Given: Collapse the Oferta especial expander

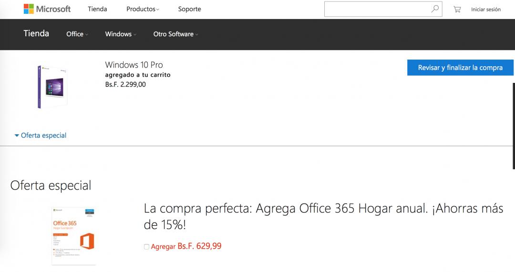Looking at the screenshot, I should tap(41, 135).
